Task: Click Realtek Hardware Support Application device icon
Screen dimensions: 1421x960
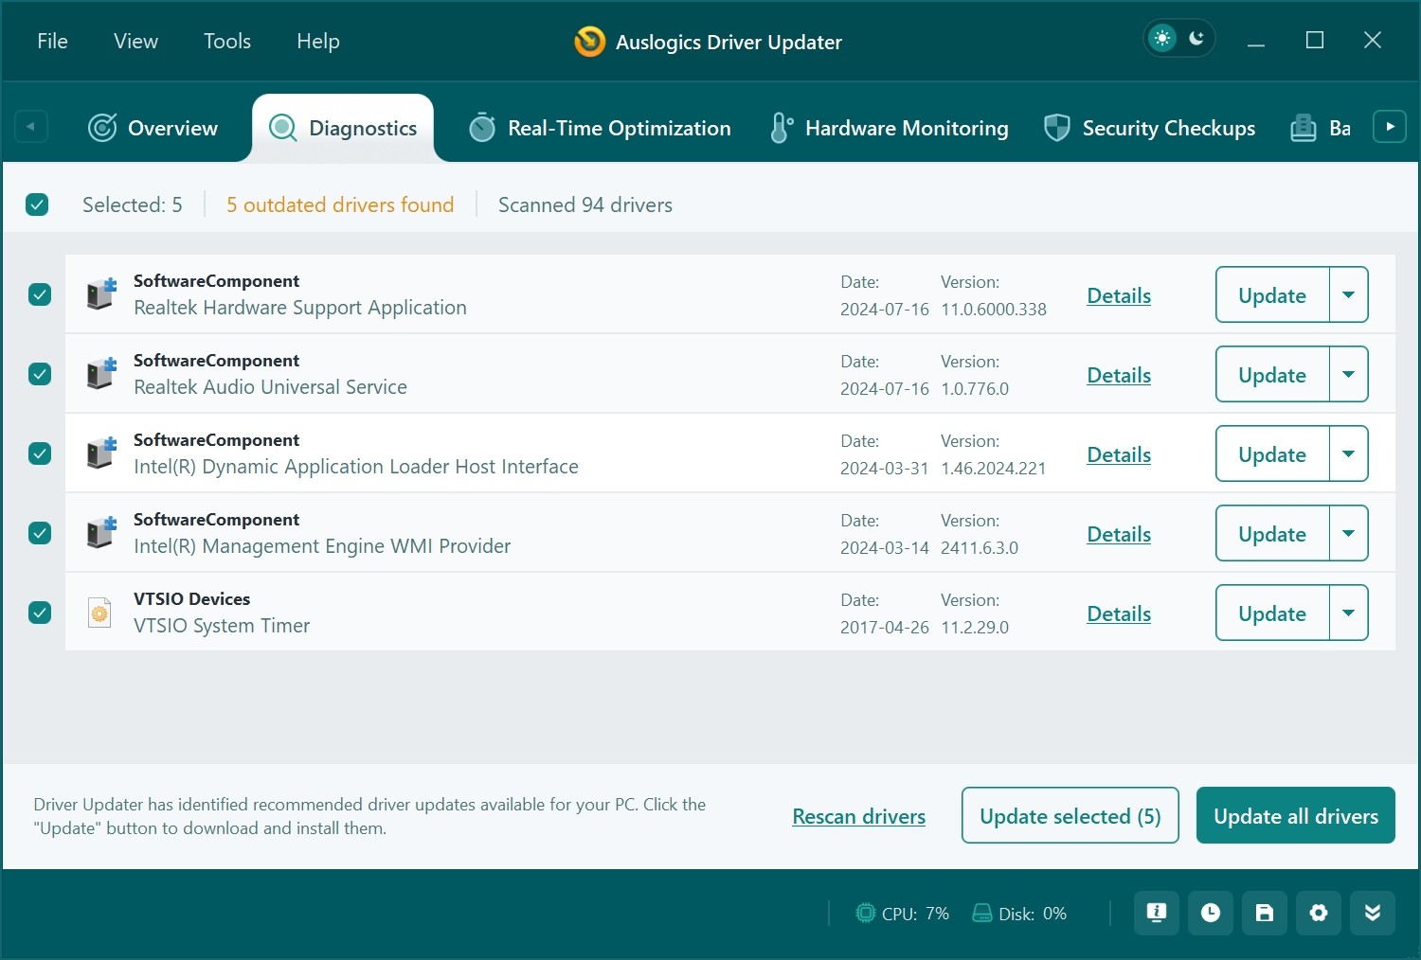Action: pyautogui.click(x=100, y=294)
